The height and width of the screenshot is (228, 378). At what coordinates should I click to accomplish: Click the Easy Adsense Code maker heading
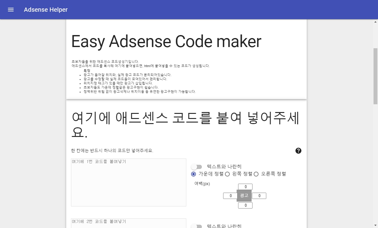(x=166, y=41)
